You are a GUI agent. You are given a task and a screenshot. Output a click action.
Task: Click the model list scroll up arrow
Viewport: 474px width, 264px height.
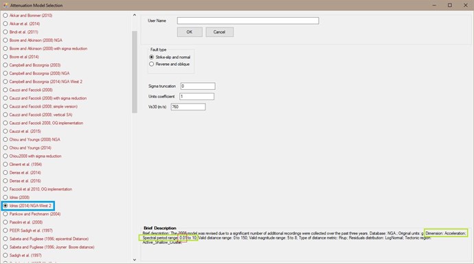(135, 15)
